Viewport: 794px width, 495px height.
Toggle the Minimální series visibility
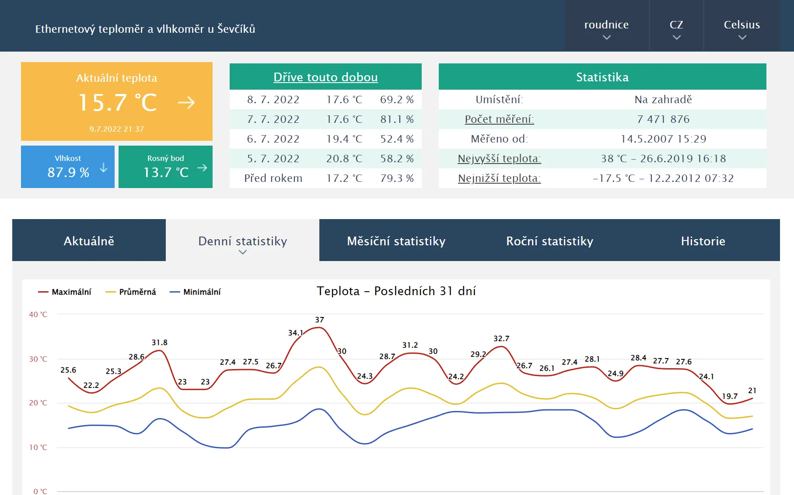coord(202,291)
